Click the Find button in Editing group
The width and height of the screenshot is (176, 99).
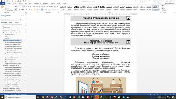point(164,6)
